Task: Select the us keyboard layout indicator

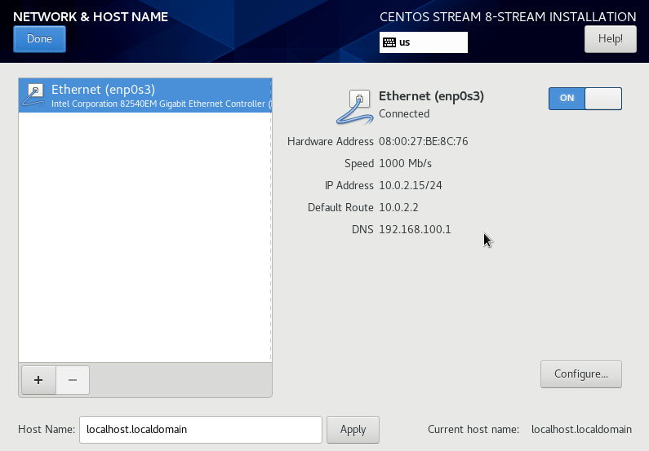Action: point(424,42)
